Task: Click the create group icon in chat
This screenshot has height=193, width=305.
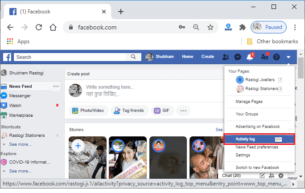Action: 272,176
